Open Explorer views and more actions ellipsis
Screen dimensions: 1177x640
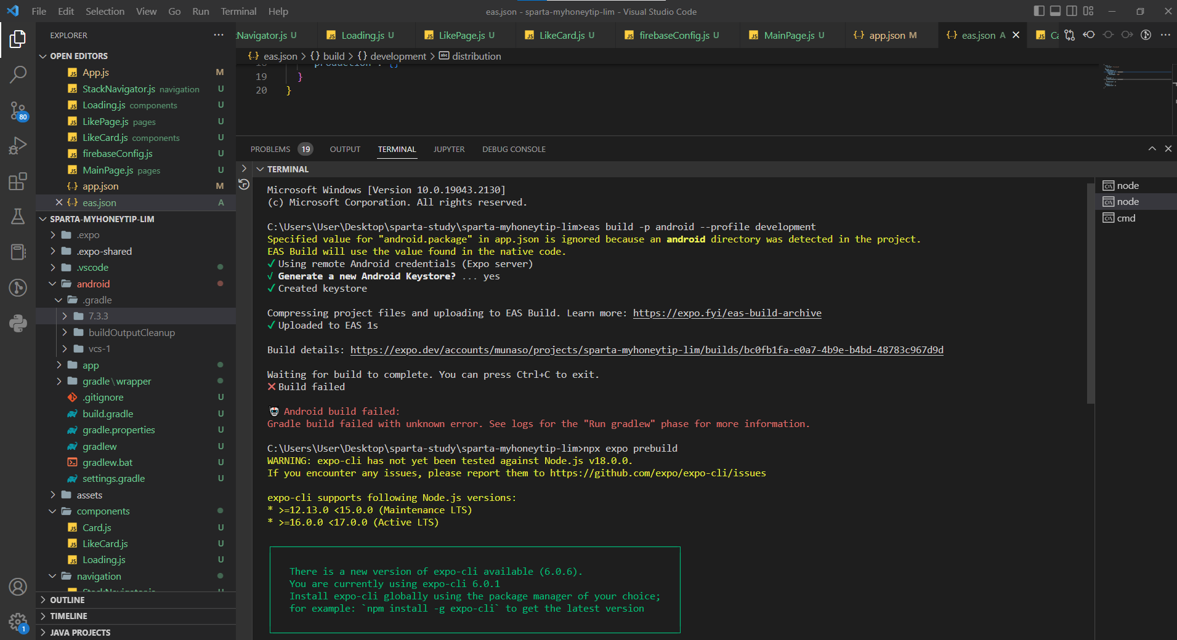pyautogui.click(x=219, y=35)
